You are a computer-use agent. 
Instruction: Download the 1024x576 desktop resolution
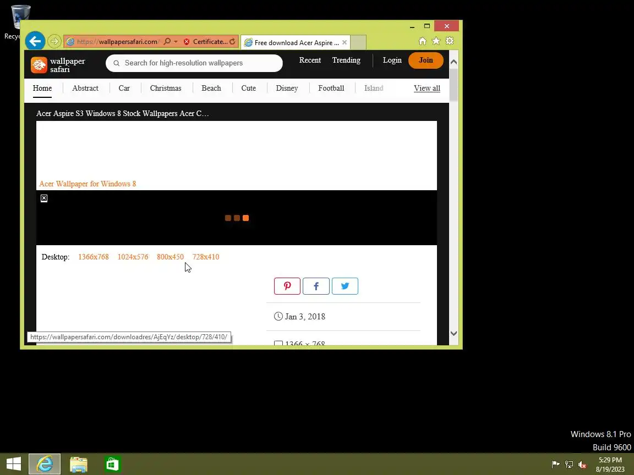coord(133,257)
